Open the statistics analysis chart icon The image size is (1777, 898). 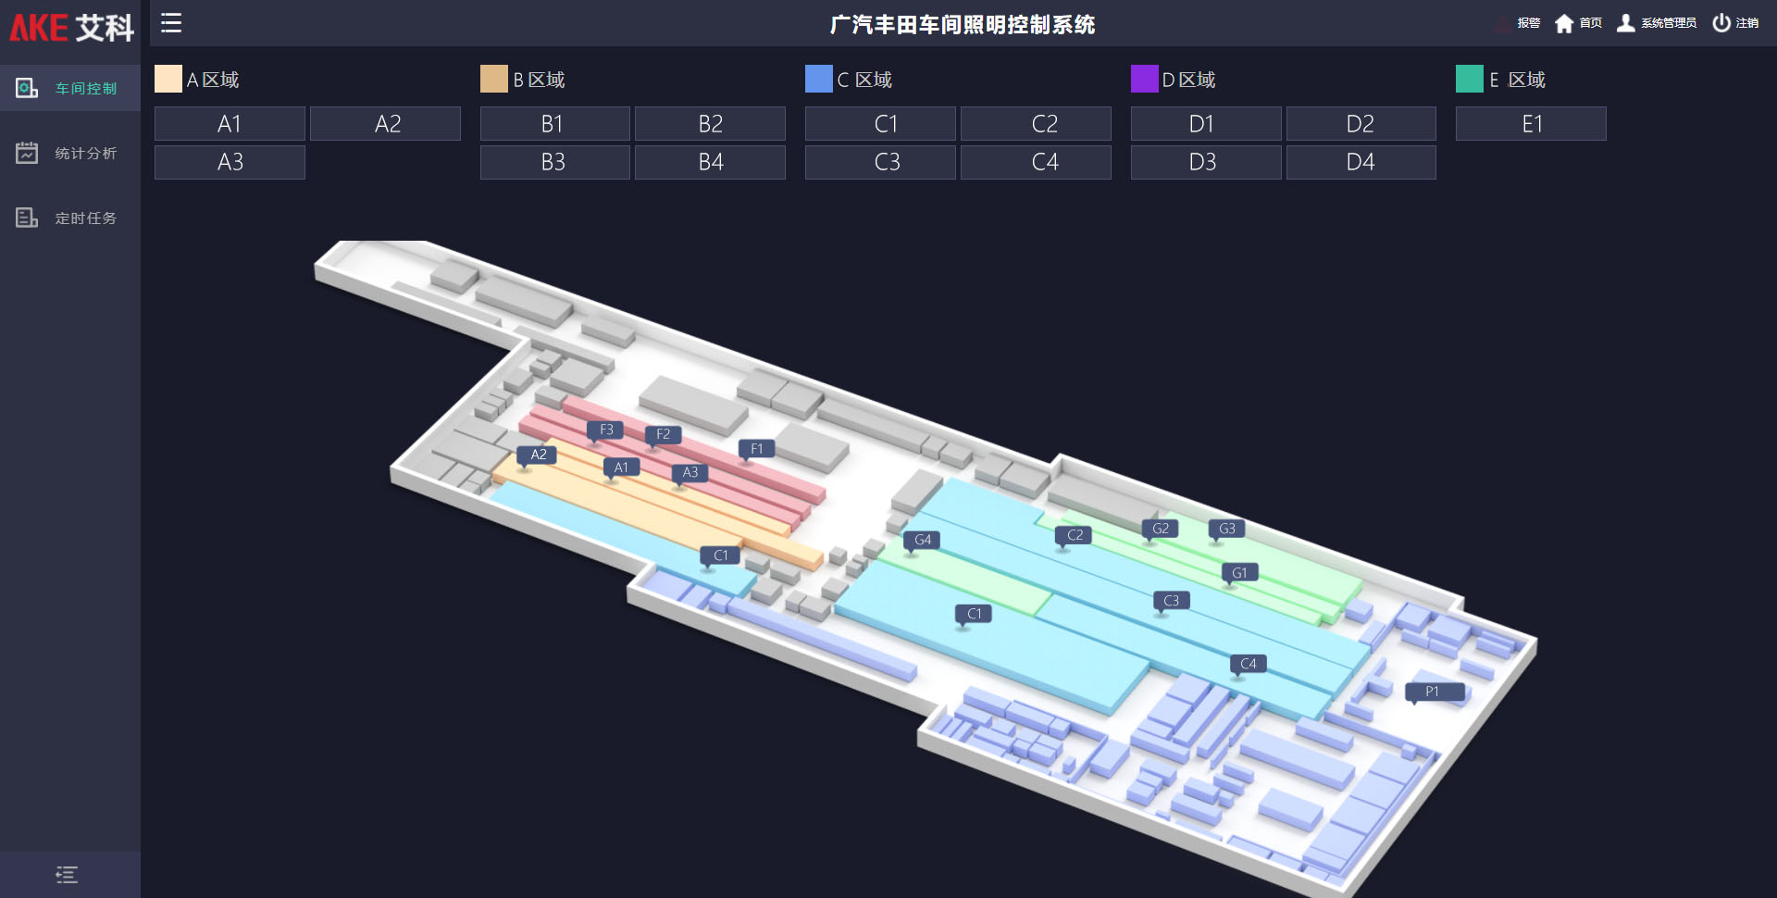[x=27, y=153]
